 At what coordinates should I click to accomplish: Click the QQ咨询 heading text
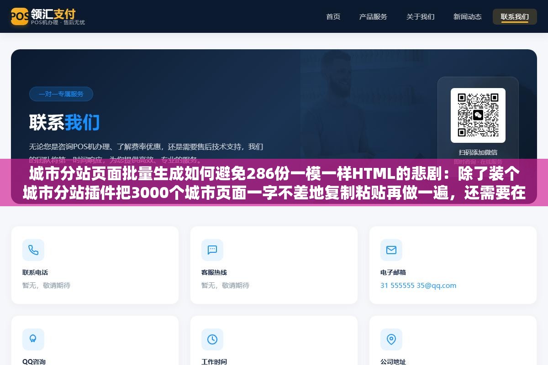click(34, 362)
